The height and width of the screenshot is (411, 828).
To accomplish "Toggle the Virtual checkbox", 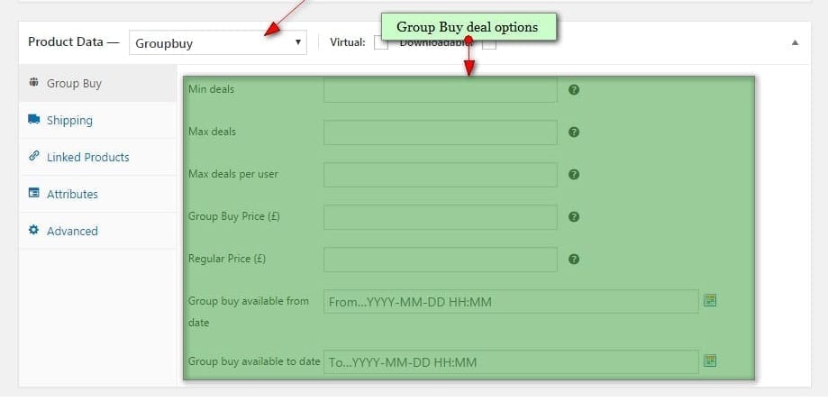I will (380, 42).
